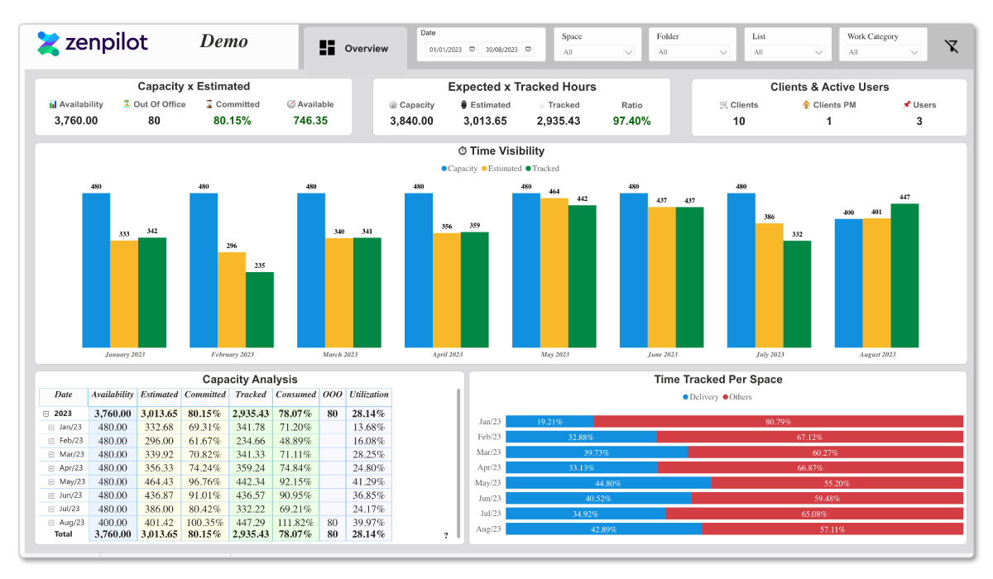This screenshot has width=993, height=579.
Task: Click the filter funnel icon top right
Action: click(x=952, y=45)
